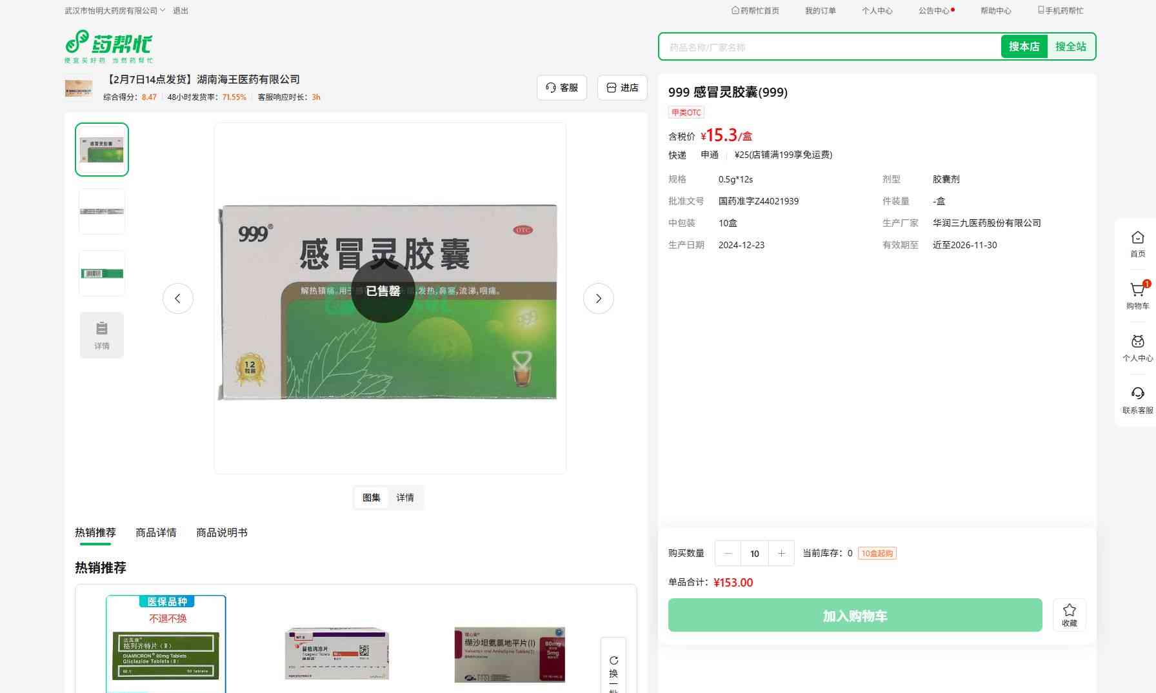Open the 商品详情 tab
The height and width of the screenshot is (693, 1156).
pyautogui.click(x=155, y=532)
